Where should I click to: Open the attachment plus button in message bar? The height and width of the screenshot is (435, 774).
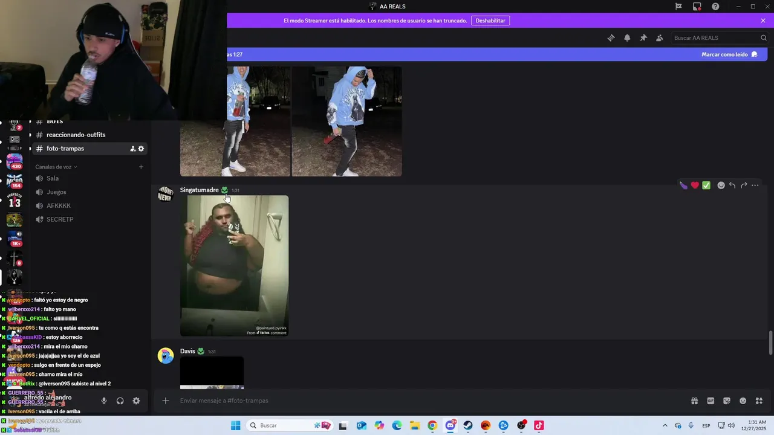(166, 401)
